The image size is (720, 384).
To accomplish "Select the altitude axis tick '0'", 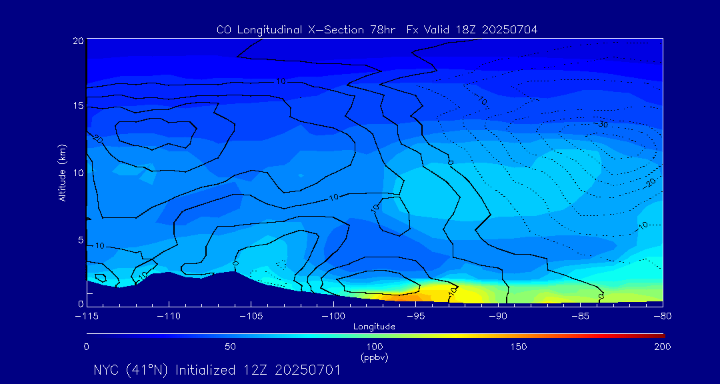I will click(81, 303).
